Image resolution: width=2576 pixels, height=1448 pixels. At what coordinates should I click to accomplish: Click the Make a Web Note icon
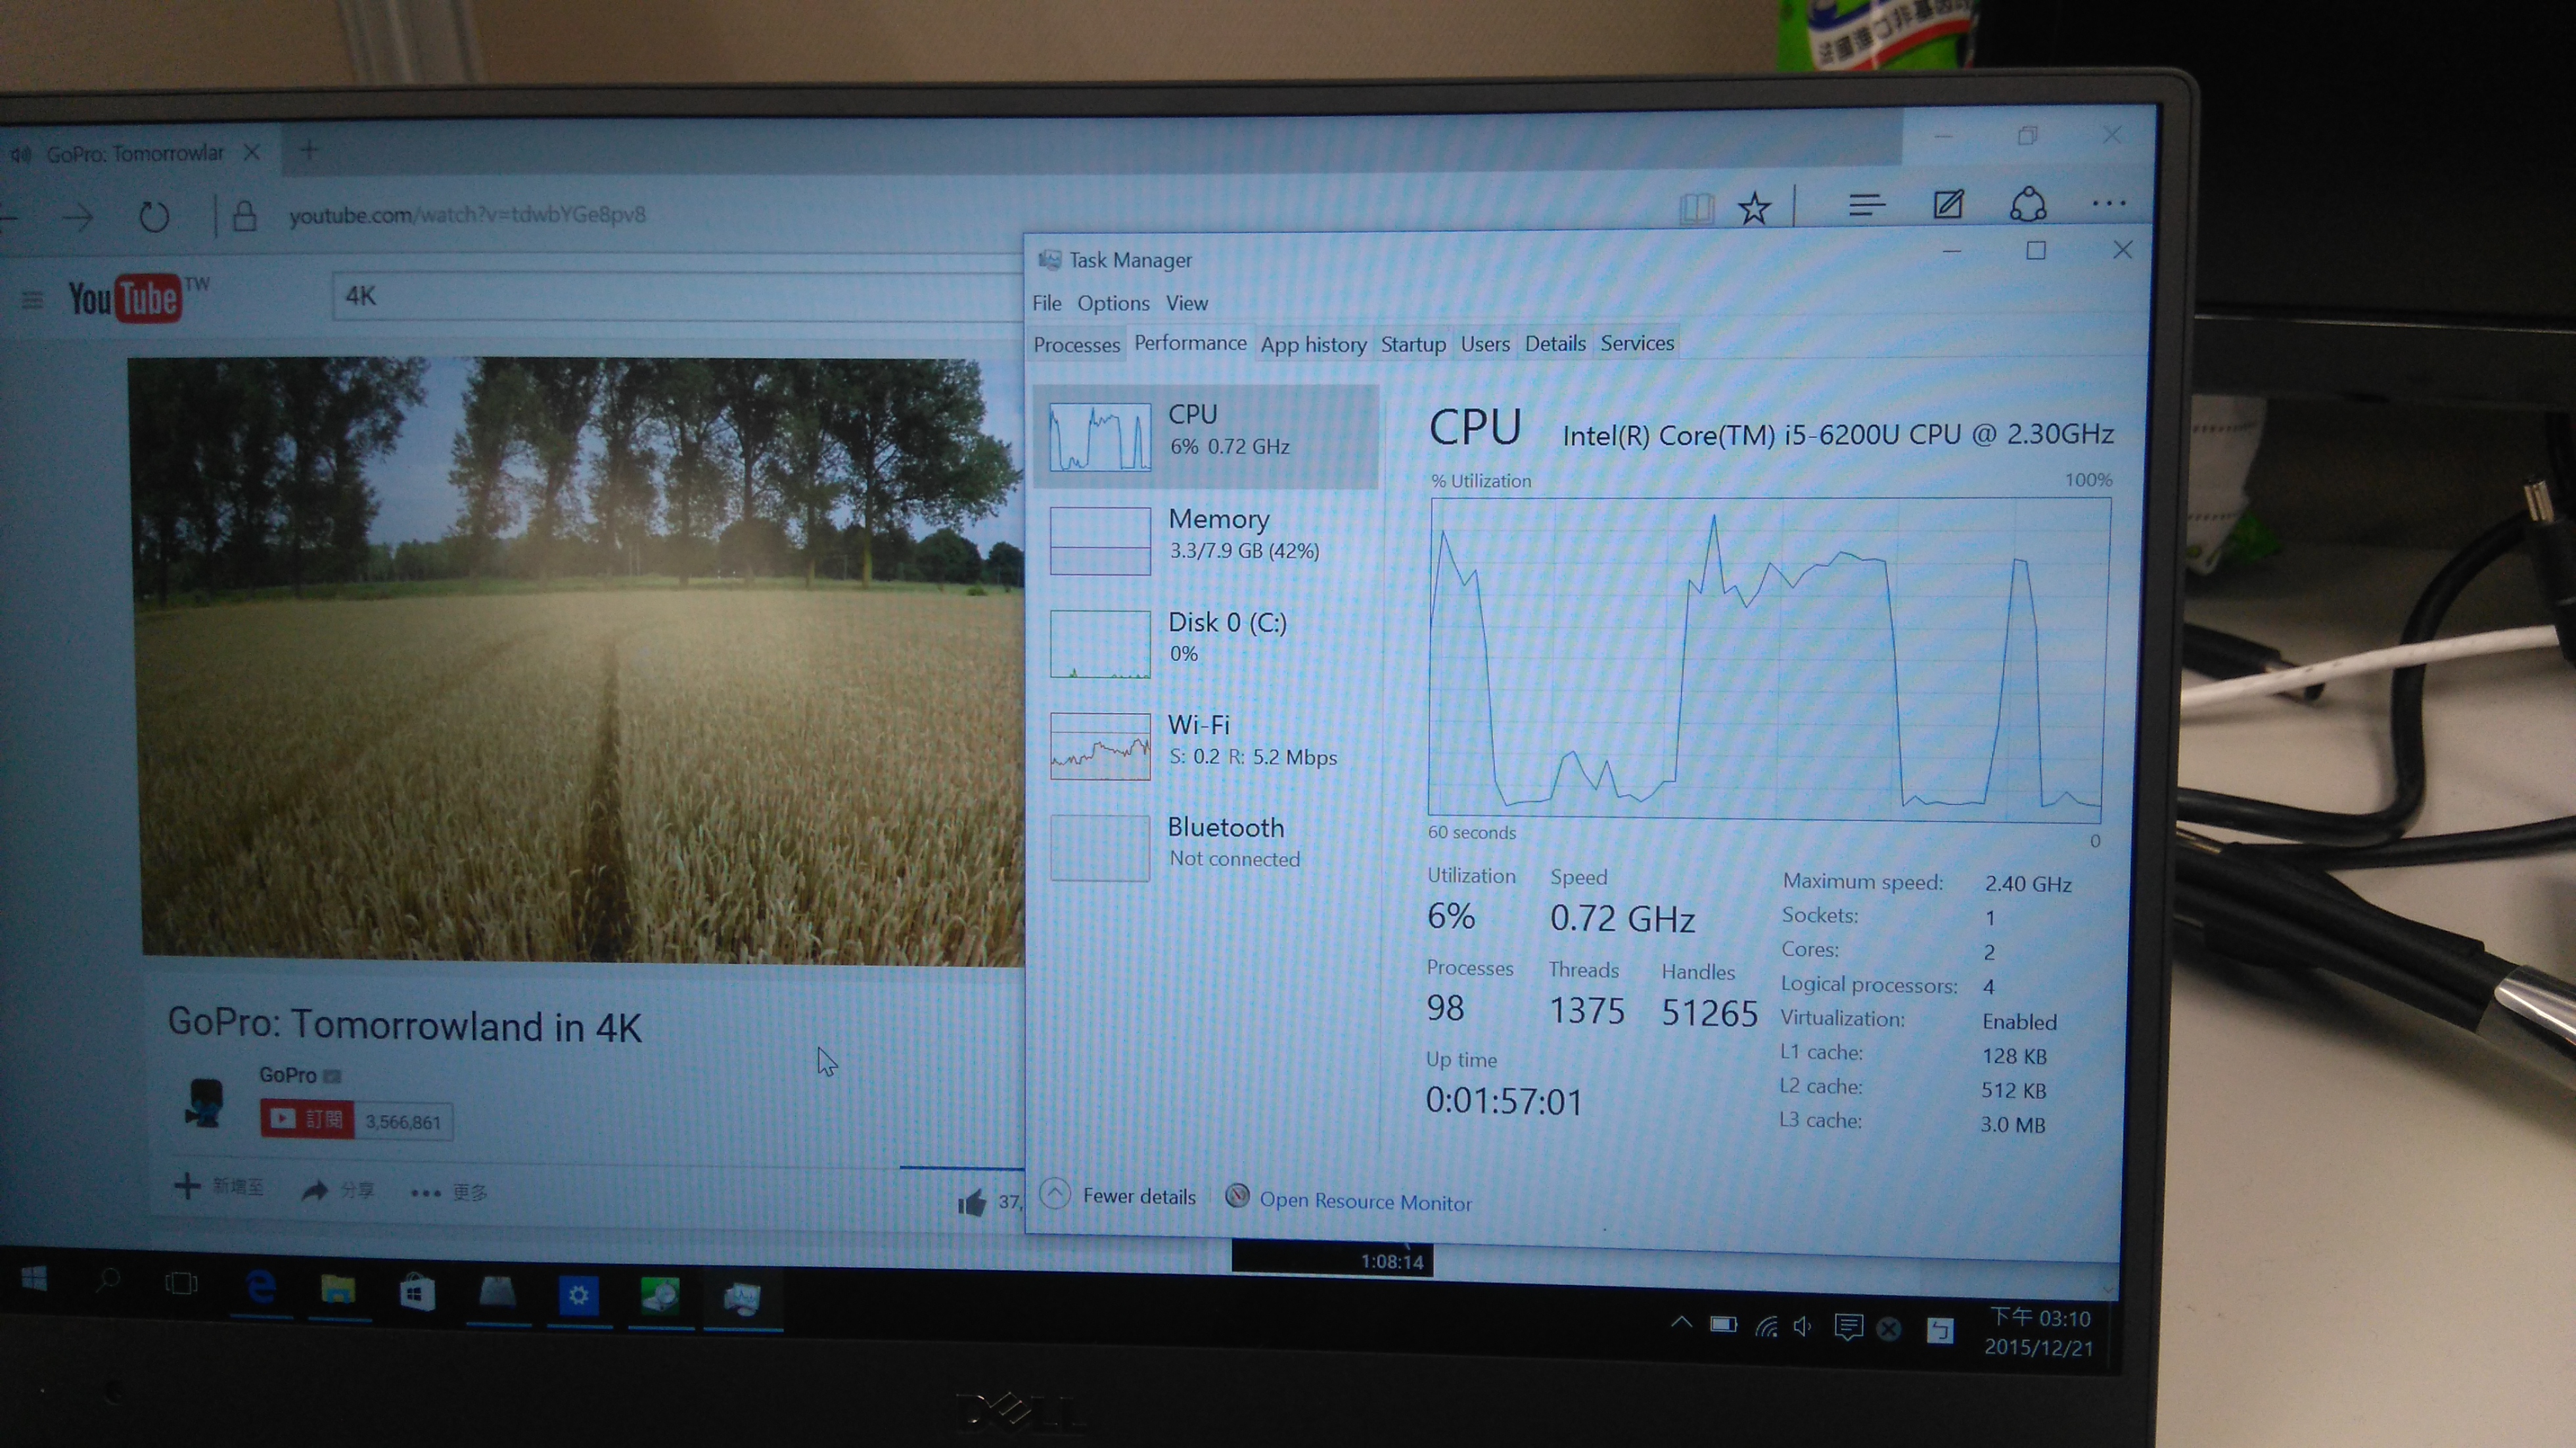(1947, 205)
